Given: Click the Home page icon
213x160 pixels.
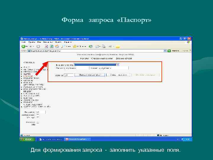Looking at the screenshot, I should [57, 47].
